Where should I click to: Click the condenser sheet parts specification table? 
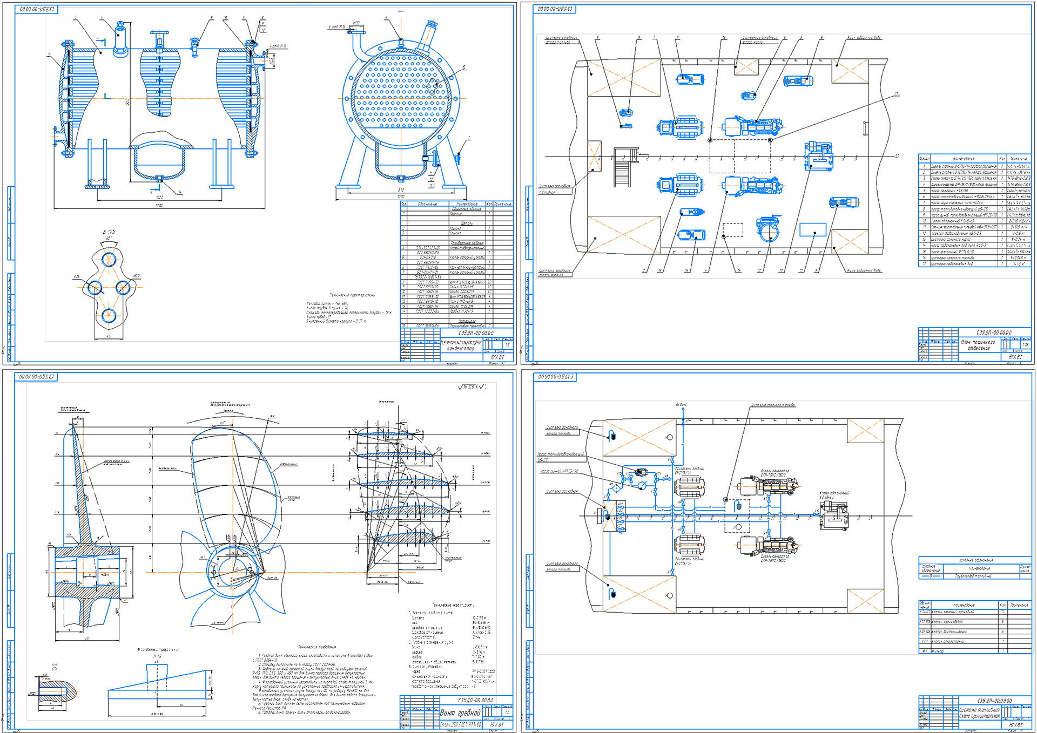(x=456, y=265)
